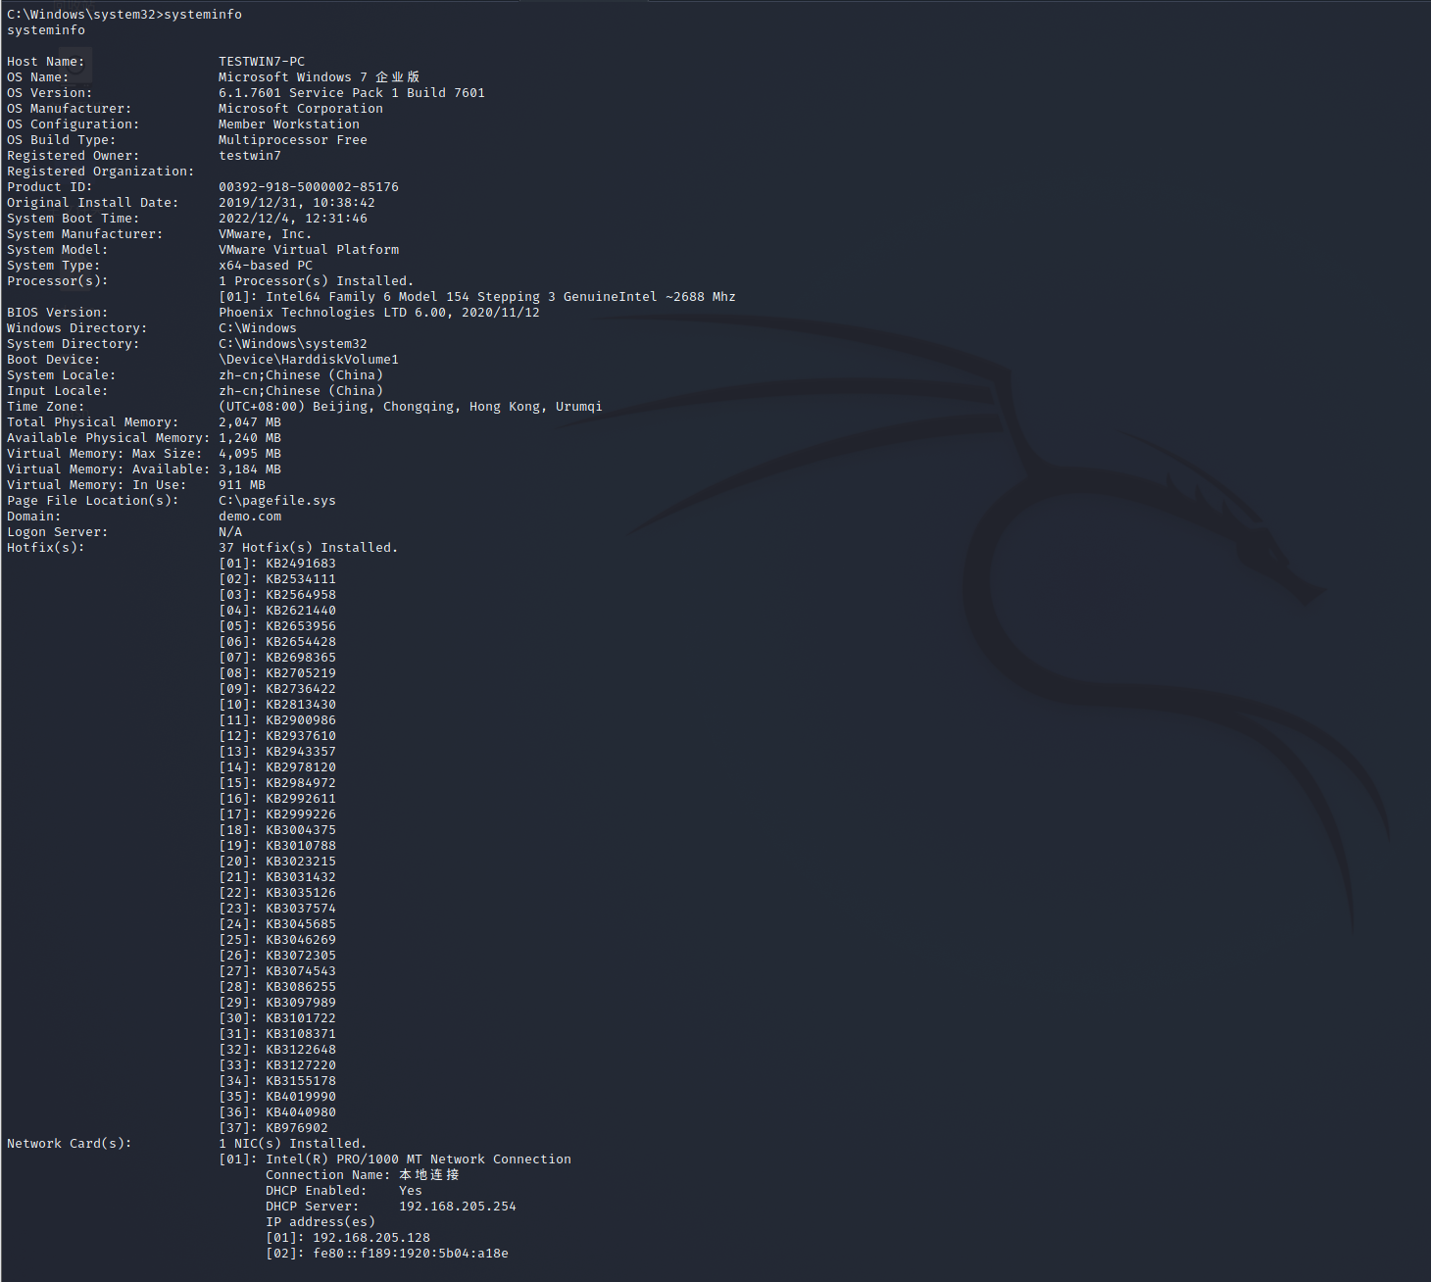Click hotfix entry KB3122648
This screenshot has height=1282, width=1431.
tap(301, 1050)
